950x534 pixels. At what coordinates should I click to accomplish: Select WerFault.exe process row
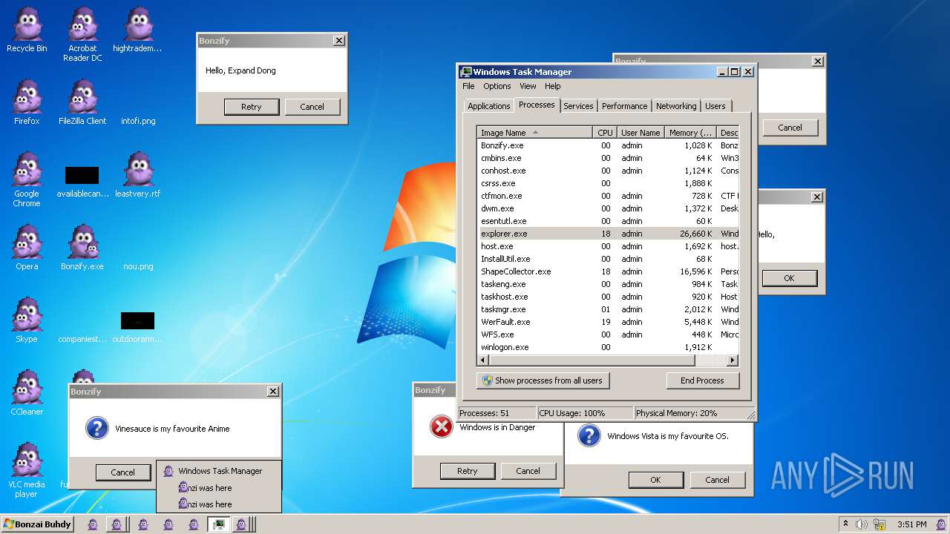(x=608, y=322)
